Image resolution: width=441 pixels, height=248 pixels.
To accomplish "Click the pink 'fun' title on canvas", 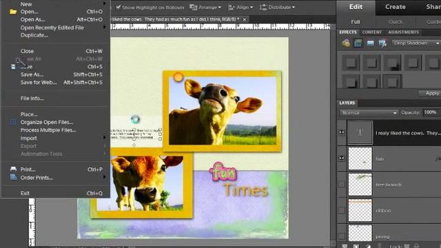I will point(223,171).
